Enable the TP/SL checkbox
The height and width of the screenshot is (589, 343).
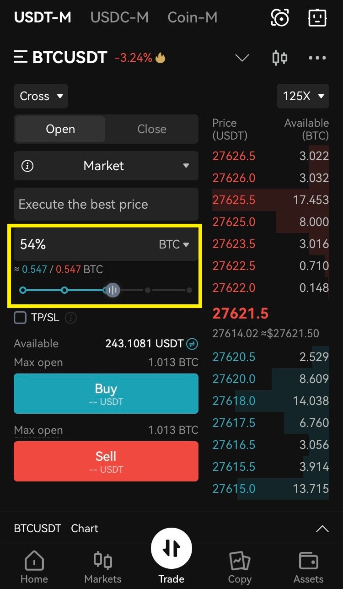coord(20,318)
